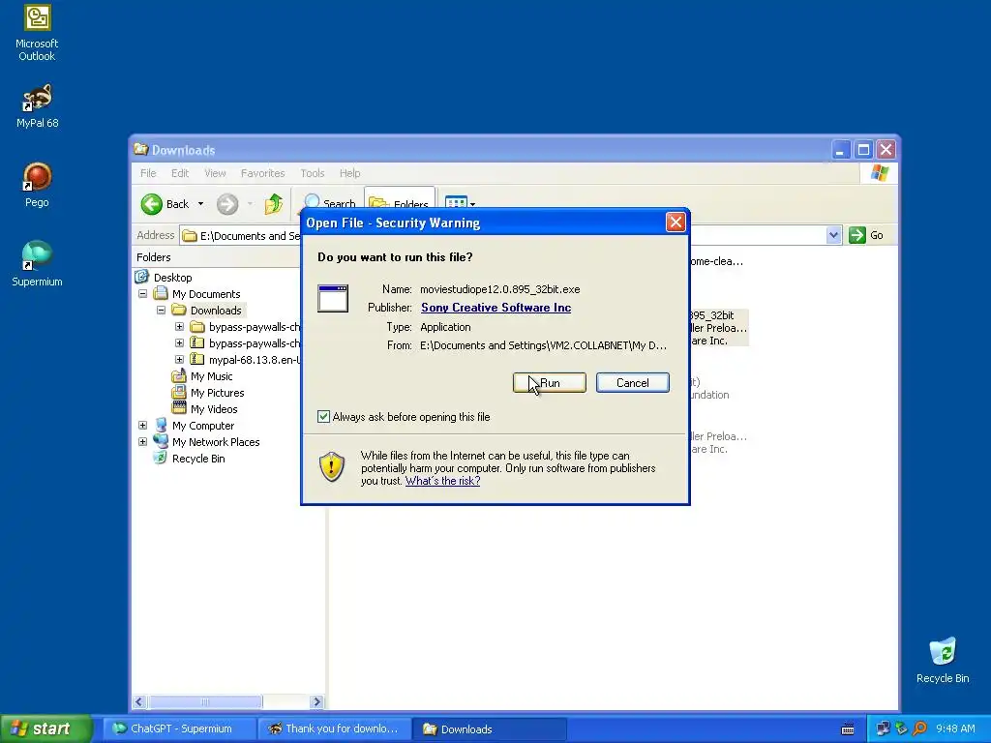Click the Windows flag logo in Explorer
991x743 pixels.
(879, 173)
